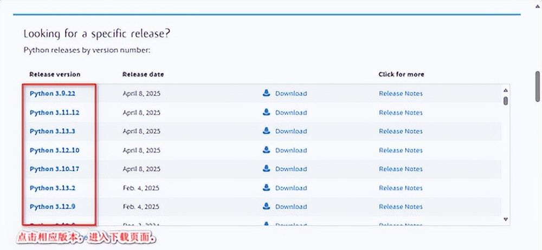Hit the download arrow icon for Python 3.13.3
Viewport: 542px width, 250px height.
pos(266,131)
